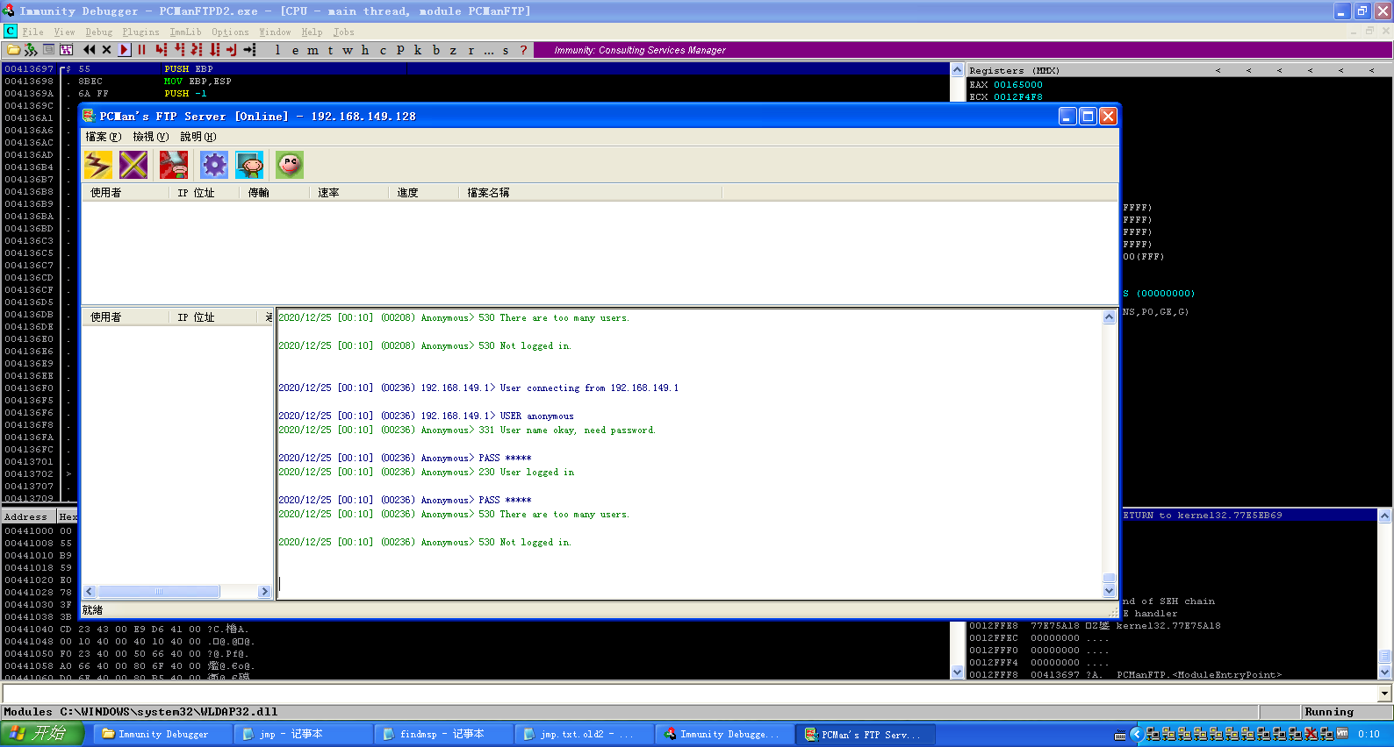
Task: Pause the debugged program
Action: [141, 50]
